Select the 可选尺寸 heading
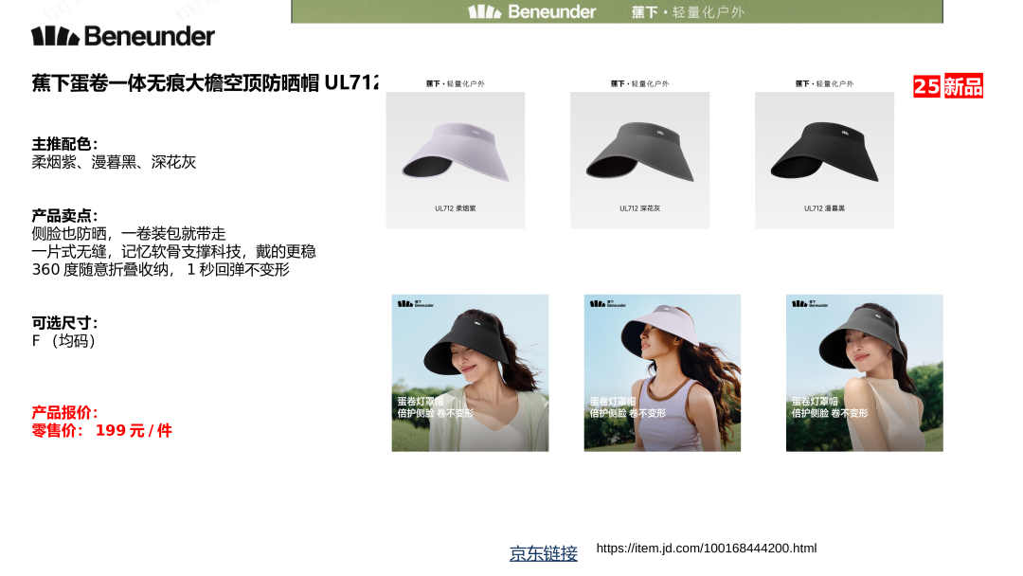This screenshot has height=576, width=1023. [x=64, y=323]
